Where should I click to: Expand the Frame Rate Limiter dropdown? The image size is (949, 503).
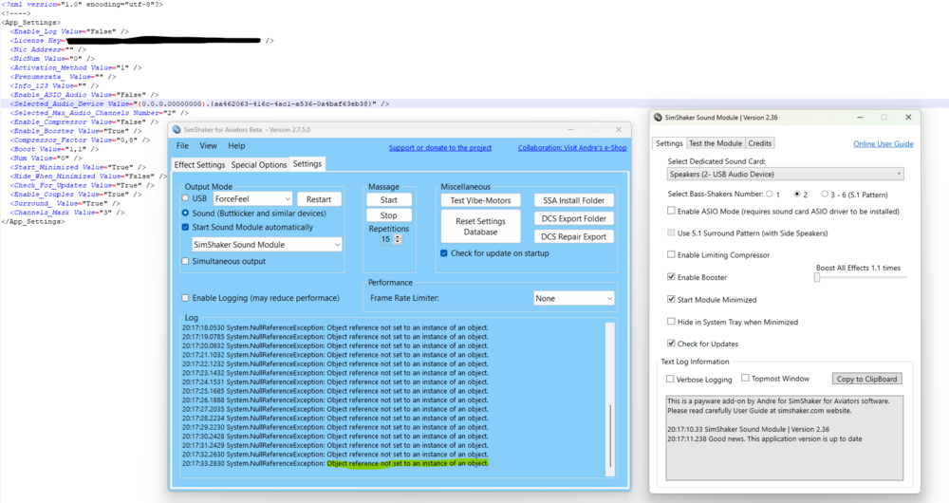coord(574,298)
